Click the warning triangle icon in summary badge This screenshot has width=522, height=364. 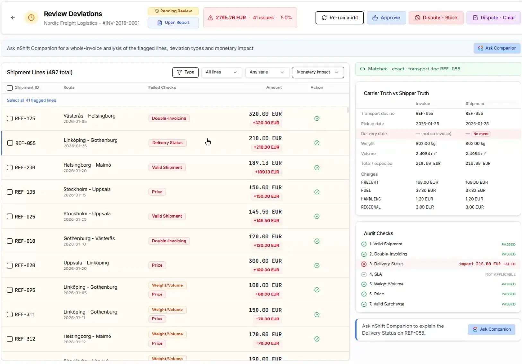(x=210, y=18)
